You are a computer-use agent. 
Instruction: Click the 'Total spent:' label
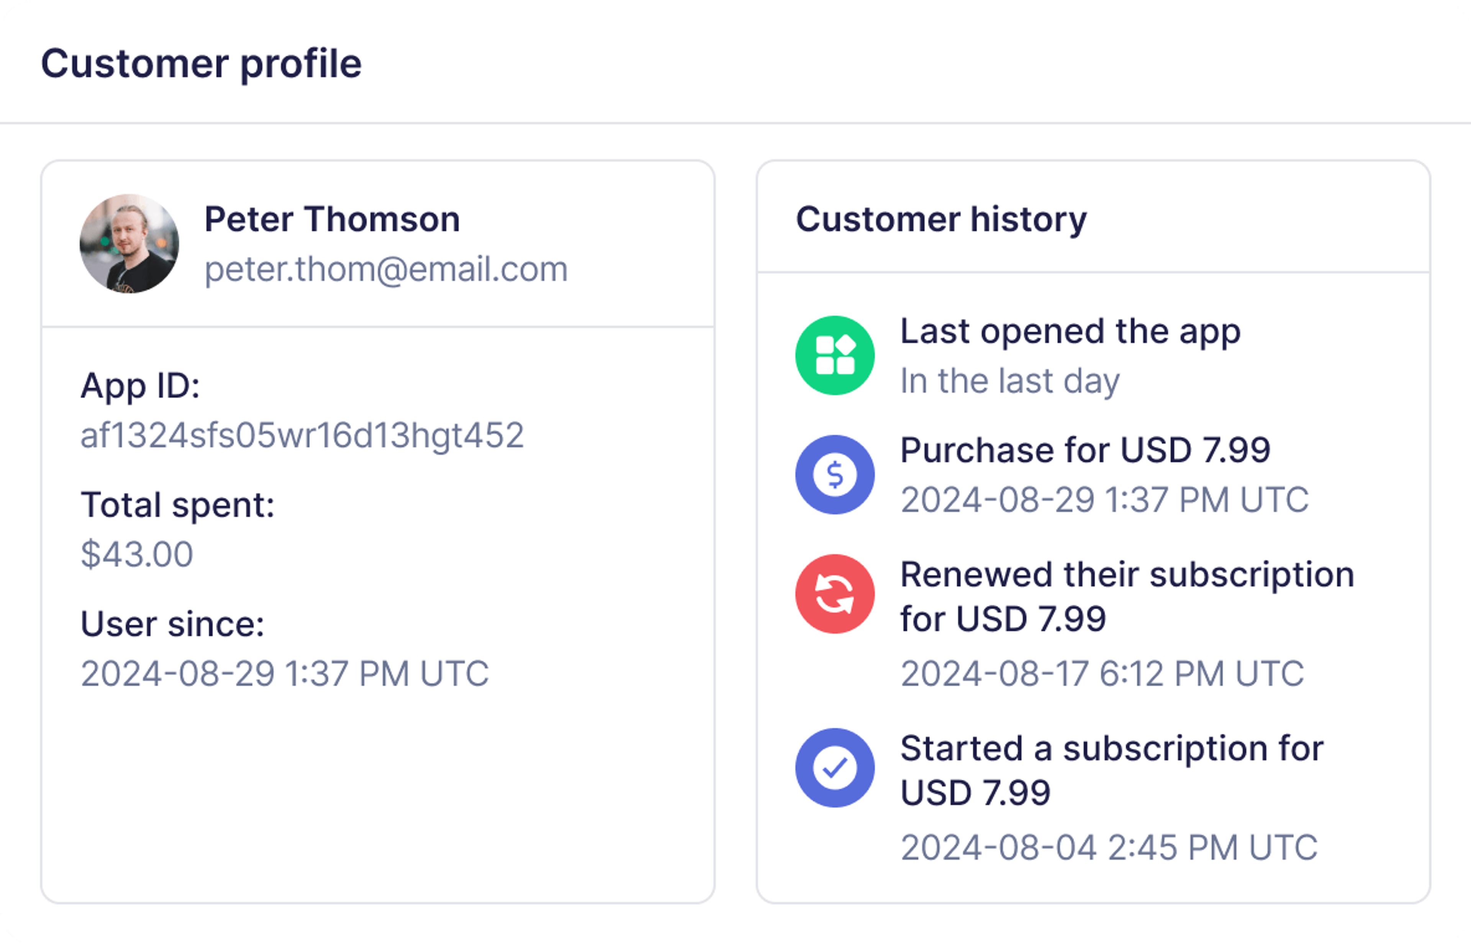point(178,505)
